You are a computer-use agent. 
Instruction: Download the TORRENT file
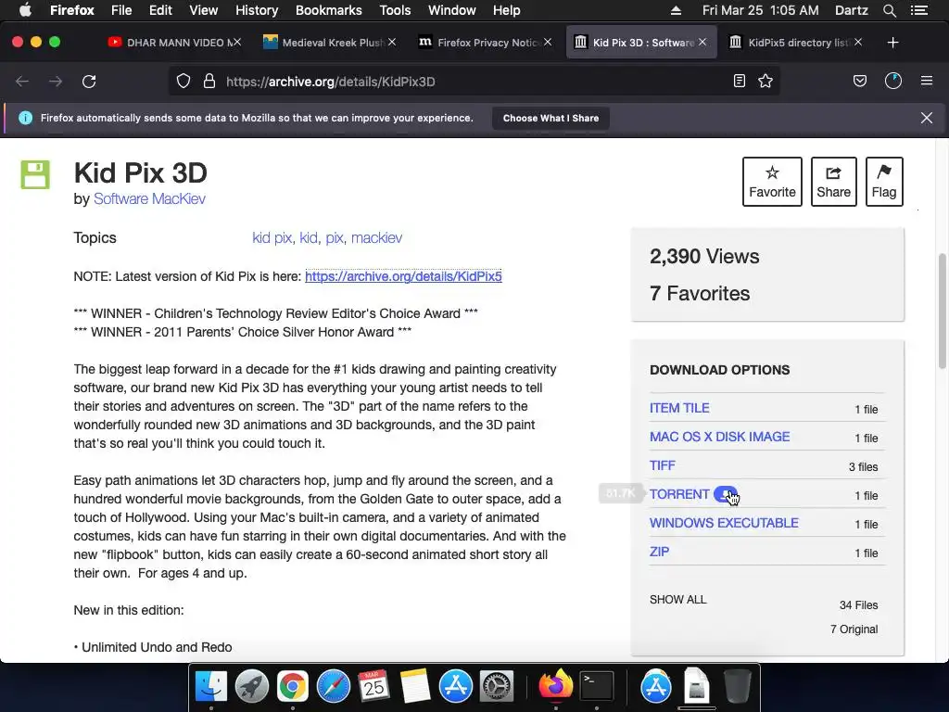679,494
